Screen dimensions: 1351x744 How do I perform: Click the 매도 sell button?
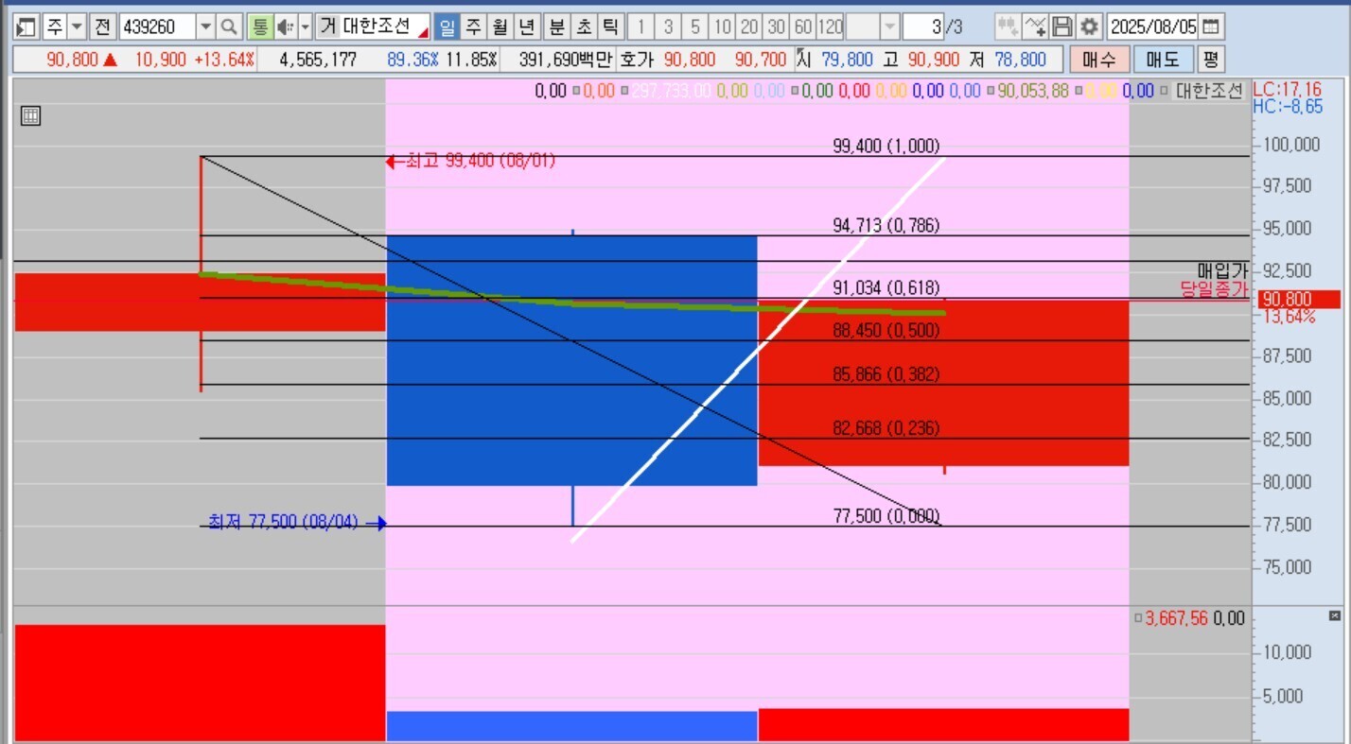[1163, 60]
